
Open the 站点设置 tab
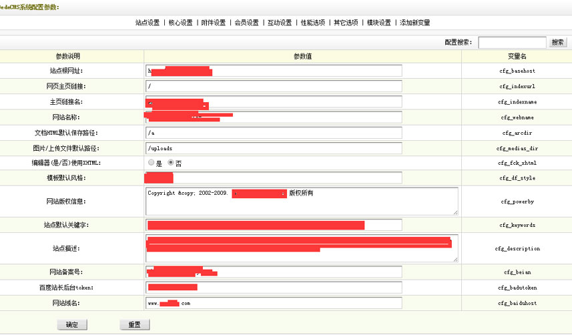(148, 23)
